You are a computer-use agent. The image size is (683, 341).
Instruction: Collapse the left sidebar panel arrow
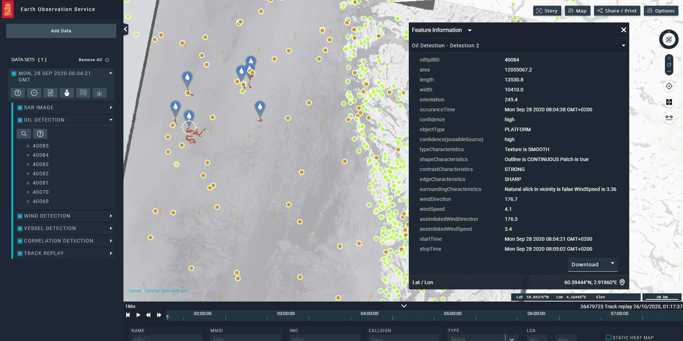(x=126, y=29)
